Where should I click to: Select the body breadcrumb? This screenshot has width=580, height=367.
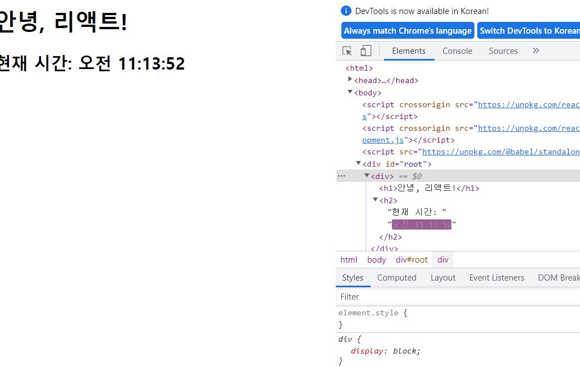pos(377,260)
